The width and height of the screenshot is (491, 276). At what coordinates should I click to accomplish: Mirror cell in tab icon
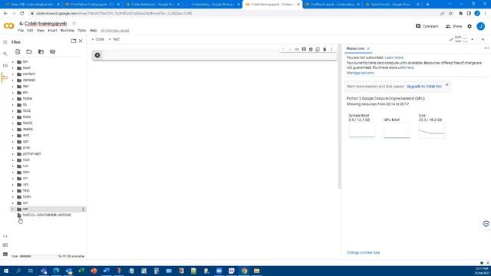318,49
